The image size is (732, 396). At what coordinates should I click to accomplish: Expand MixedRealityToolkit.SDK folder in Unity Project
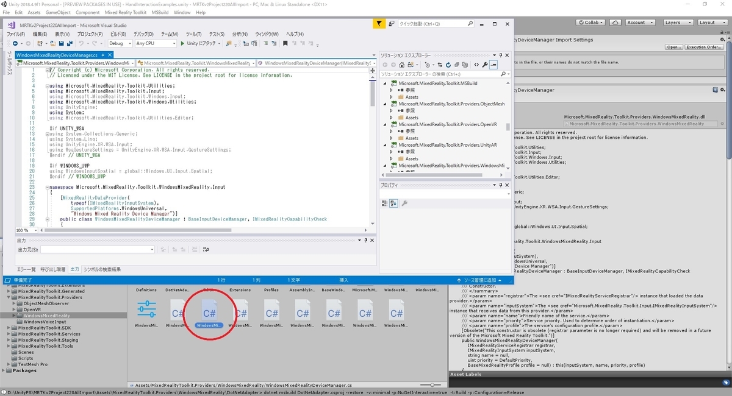click(9, 328)
